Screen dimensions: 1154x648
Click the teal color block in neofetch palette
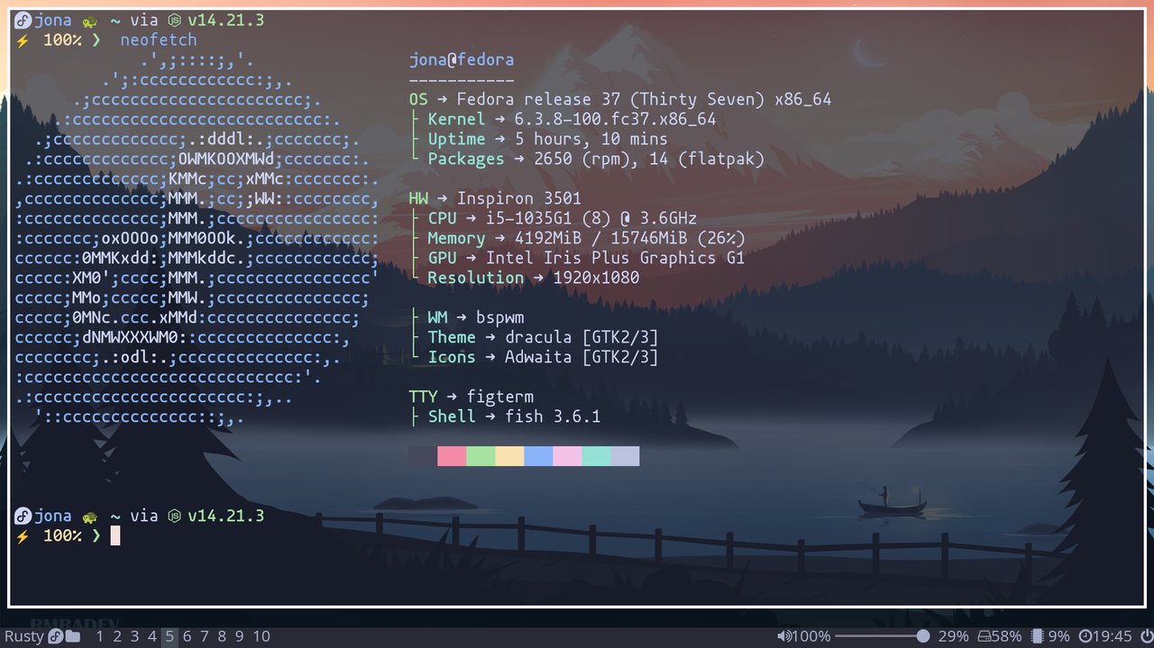[596, 456]
